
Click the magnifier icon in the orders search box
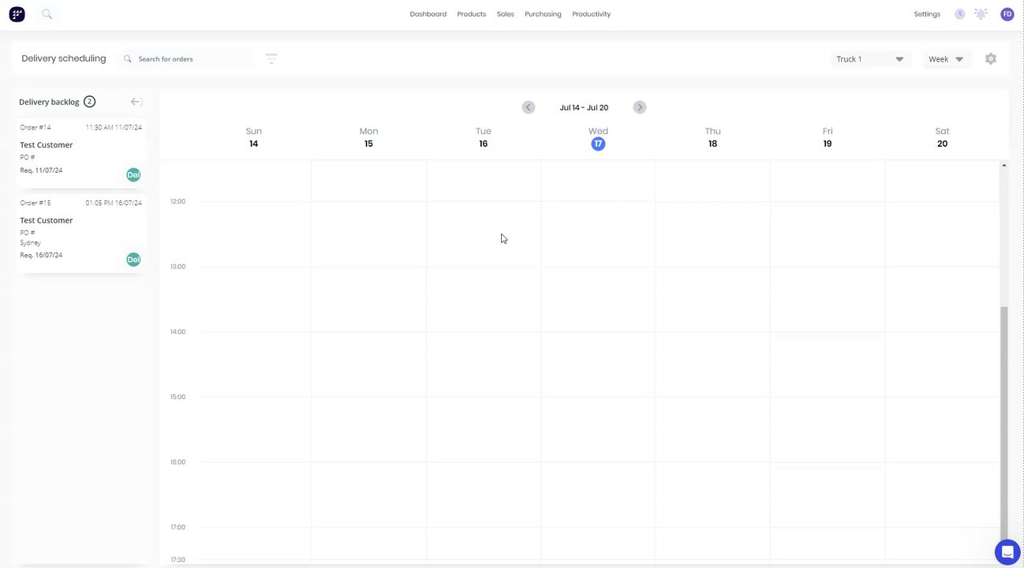128,59
